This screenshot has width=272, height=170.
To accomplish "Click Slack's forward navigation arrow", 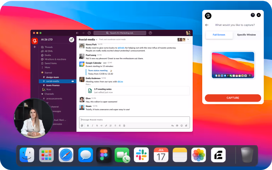I will [x=83, y=33].
